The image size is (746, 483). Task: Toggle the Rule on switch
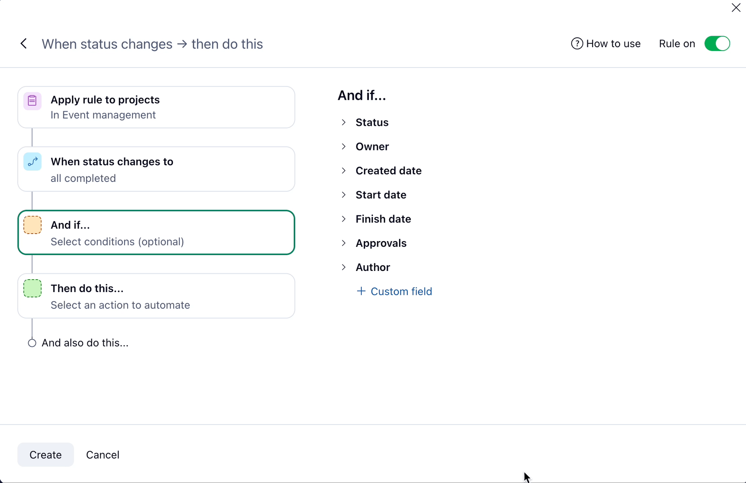[717, 43]
